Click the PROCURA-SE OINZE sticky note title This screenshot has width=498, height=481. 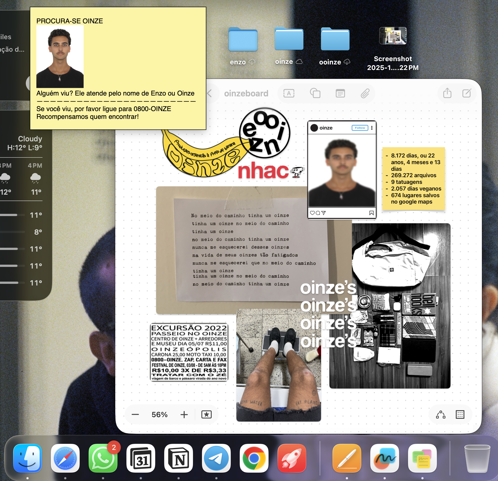pyautogui.click(x=70, y=21)
